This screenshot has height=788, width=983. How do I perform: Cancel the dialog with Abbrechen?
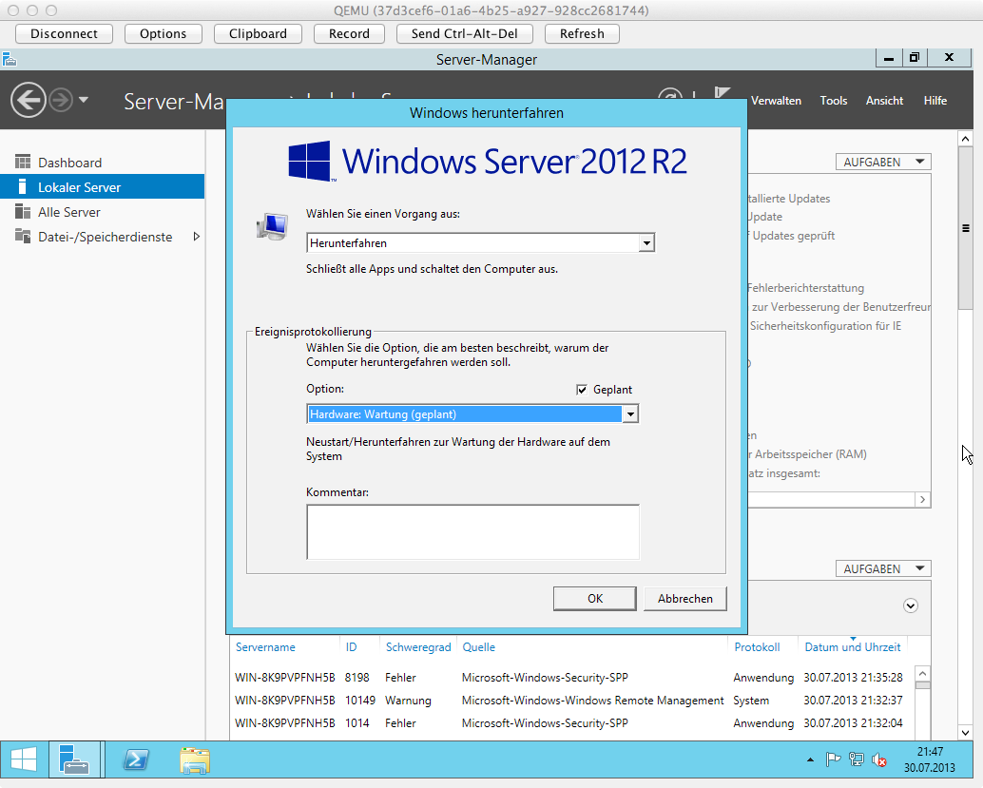click(684, 599)
